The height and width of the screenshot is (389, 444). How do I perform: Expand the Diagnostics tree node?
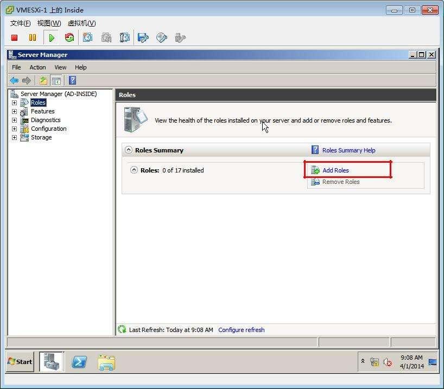[15, 120]
